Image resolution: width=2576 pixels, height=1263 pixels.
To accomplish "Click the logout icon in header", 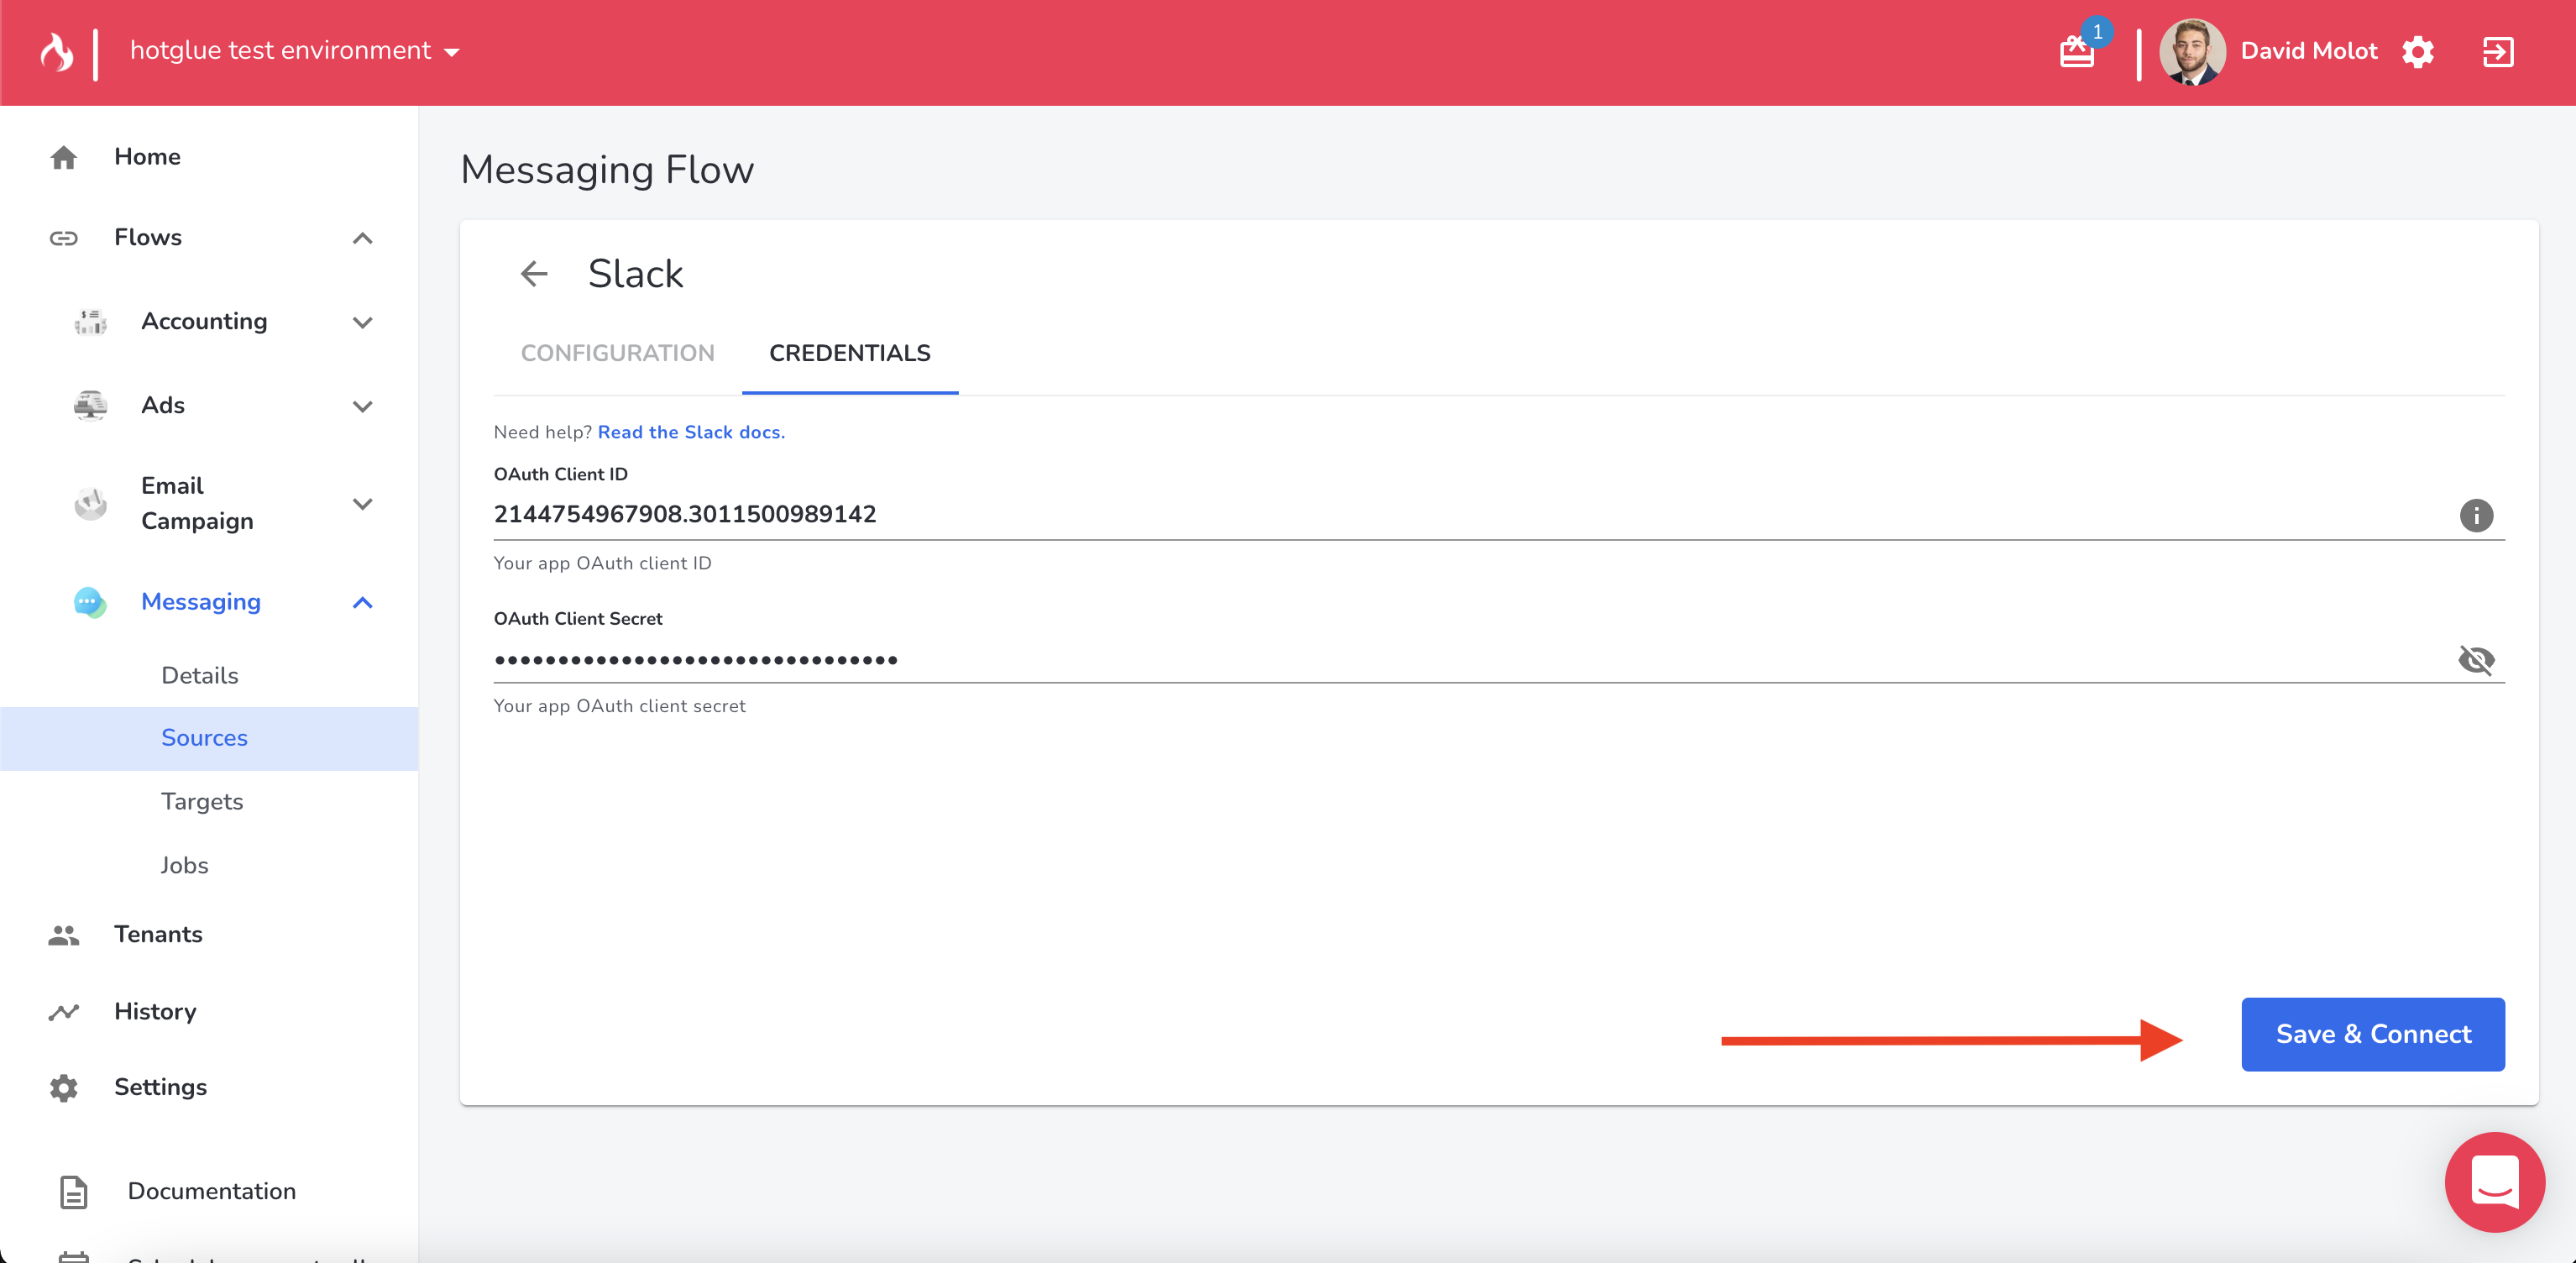I will (2497, 52).
